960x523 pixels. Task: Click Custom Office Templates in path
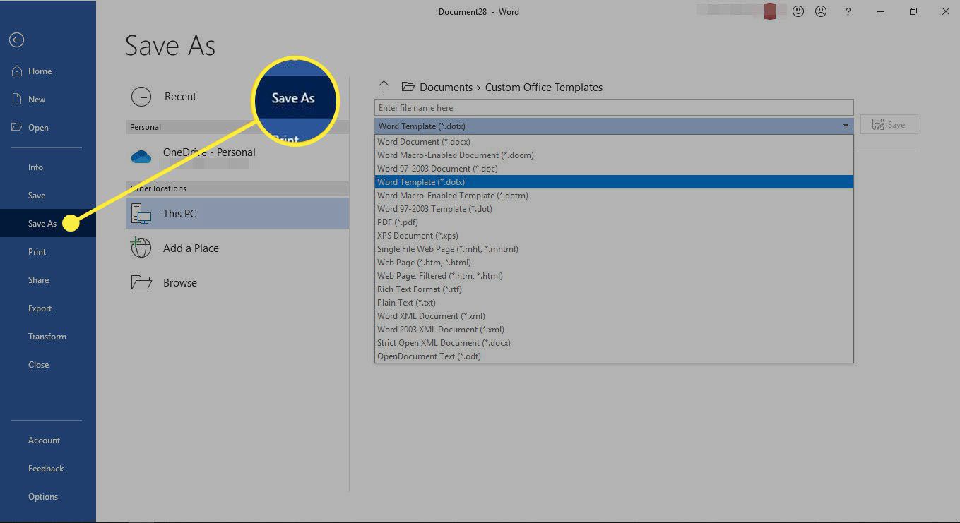pos(544,88)
